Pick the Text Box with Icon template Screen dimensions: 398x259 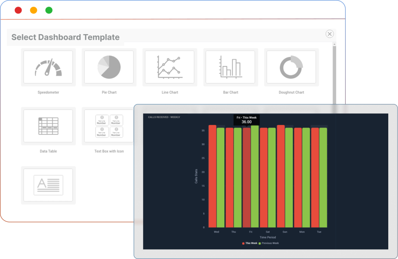coord(109,127)
